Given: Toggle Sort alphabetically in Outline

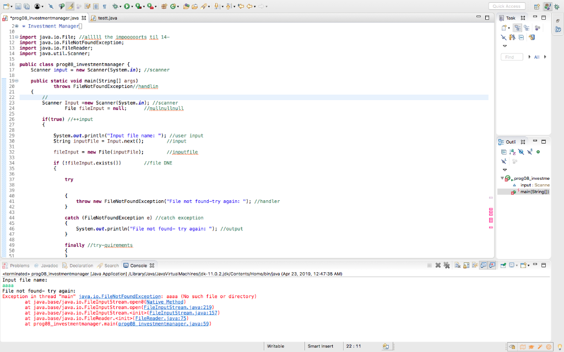Looking at the screenshot, I should 512,152.
